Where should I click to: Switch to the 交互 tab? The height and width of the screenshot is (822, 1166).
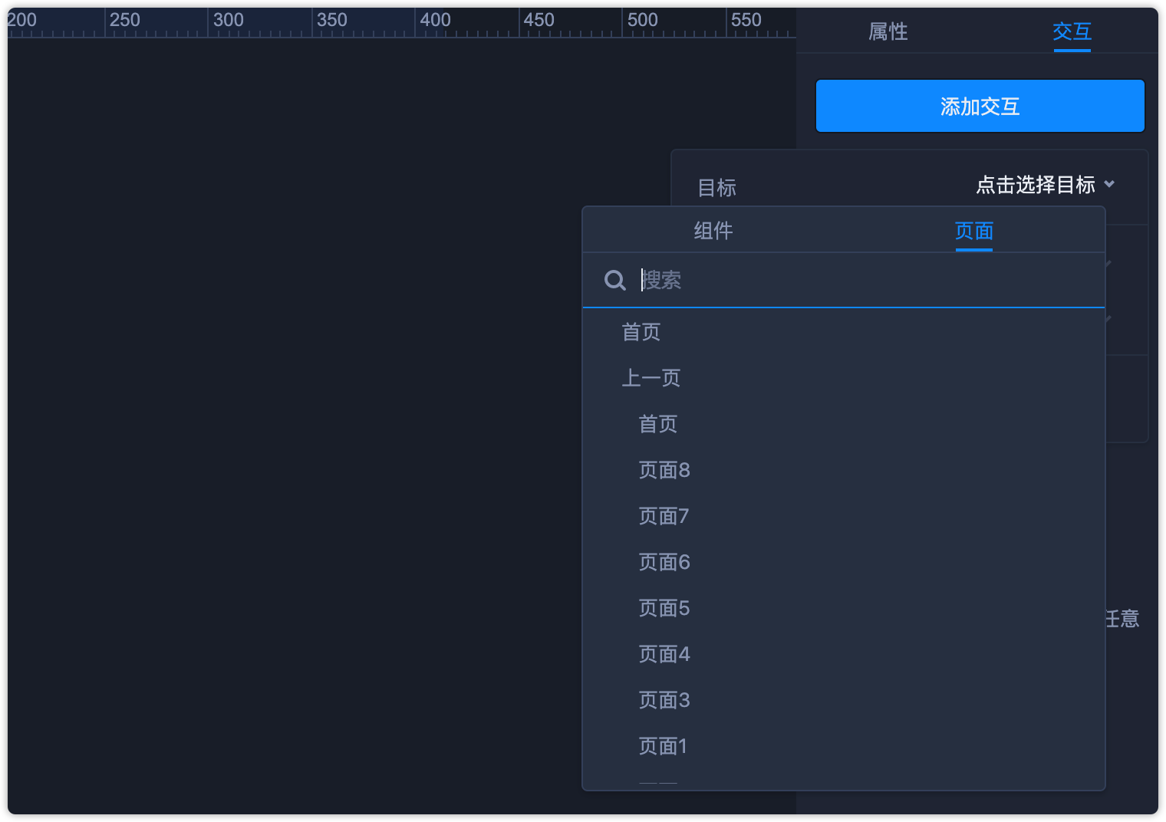(x=1072, y=31)
